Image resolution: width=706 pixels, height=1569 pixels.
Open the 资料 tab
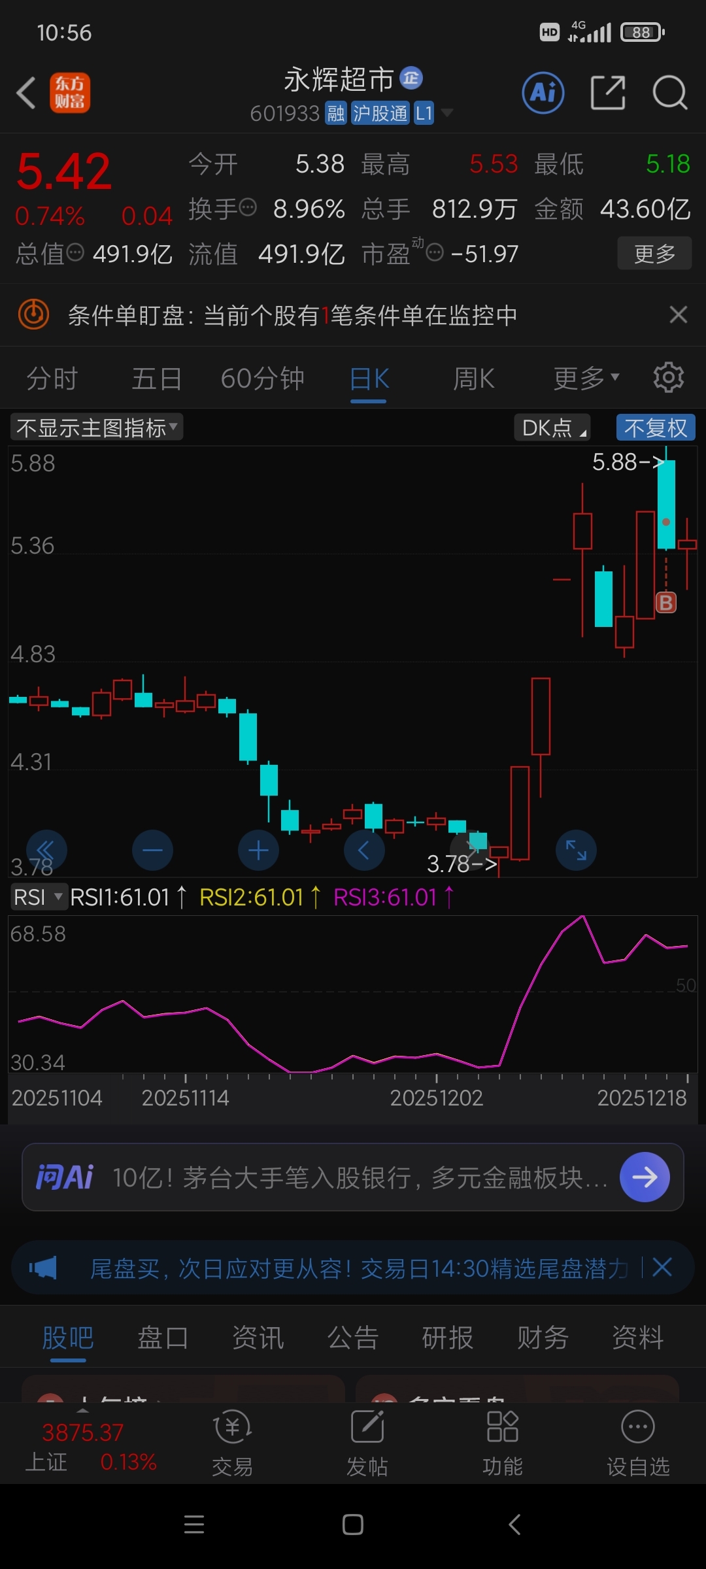pyautogui.click(x=638, y=1337)
